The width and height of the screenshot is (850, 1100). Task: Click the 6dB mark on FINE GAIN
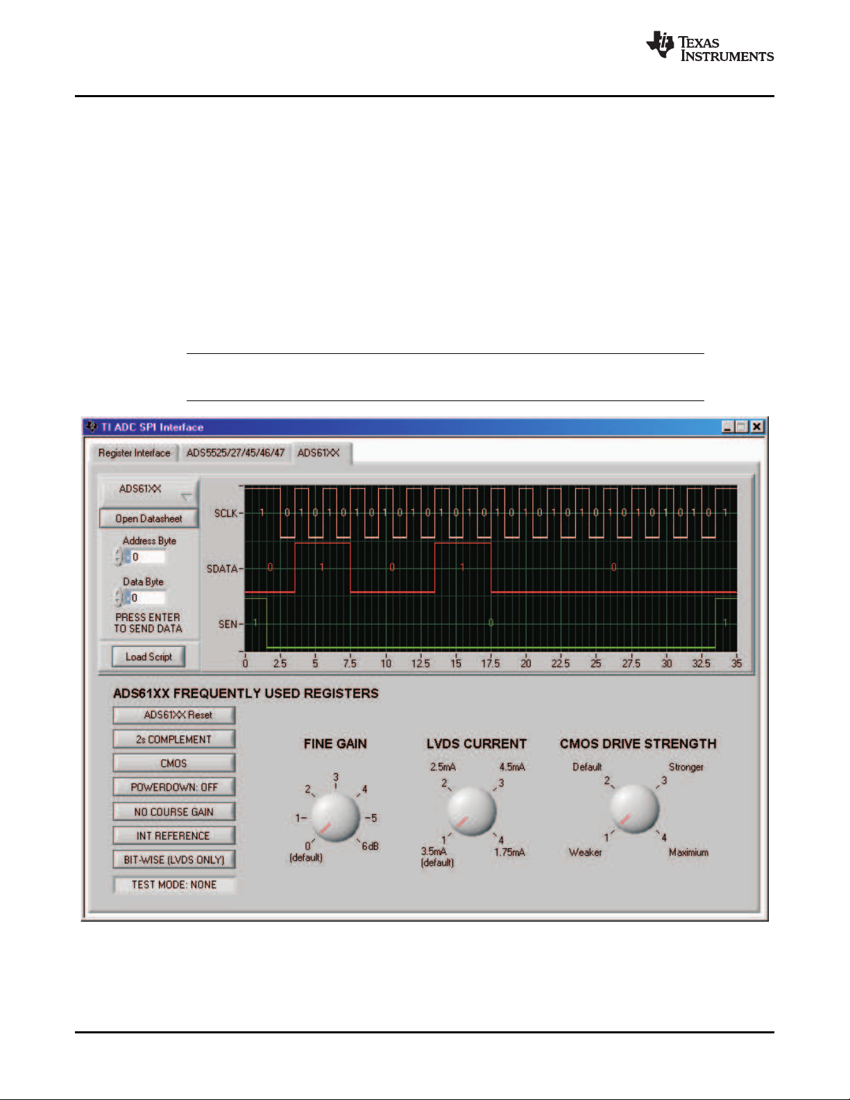(x=370, y=847)
